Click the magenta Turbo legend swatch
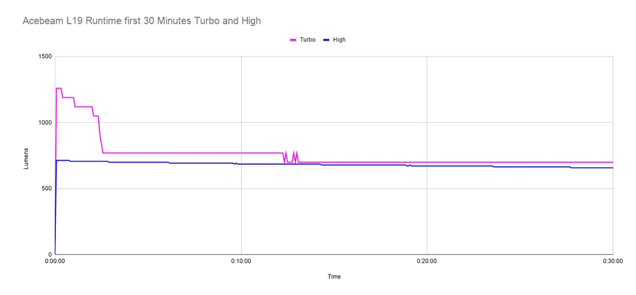Screen dimensions: 636x295 [294, 39]
